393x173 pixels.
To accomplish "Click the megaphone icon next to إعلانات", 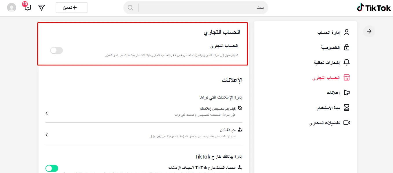I will coord(347,92).
